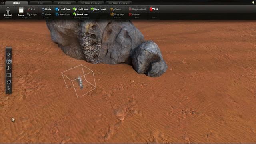This screenshot has width=256, height=144.
Task: Click the save disk icon in side toolbar
Action: coord(9,61)
